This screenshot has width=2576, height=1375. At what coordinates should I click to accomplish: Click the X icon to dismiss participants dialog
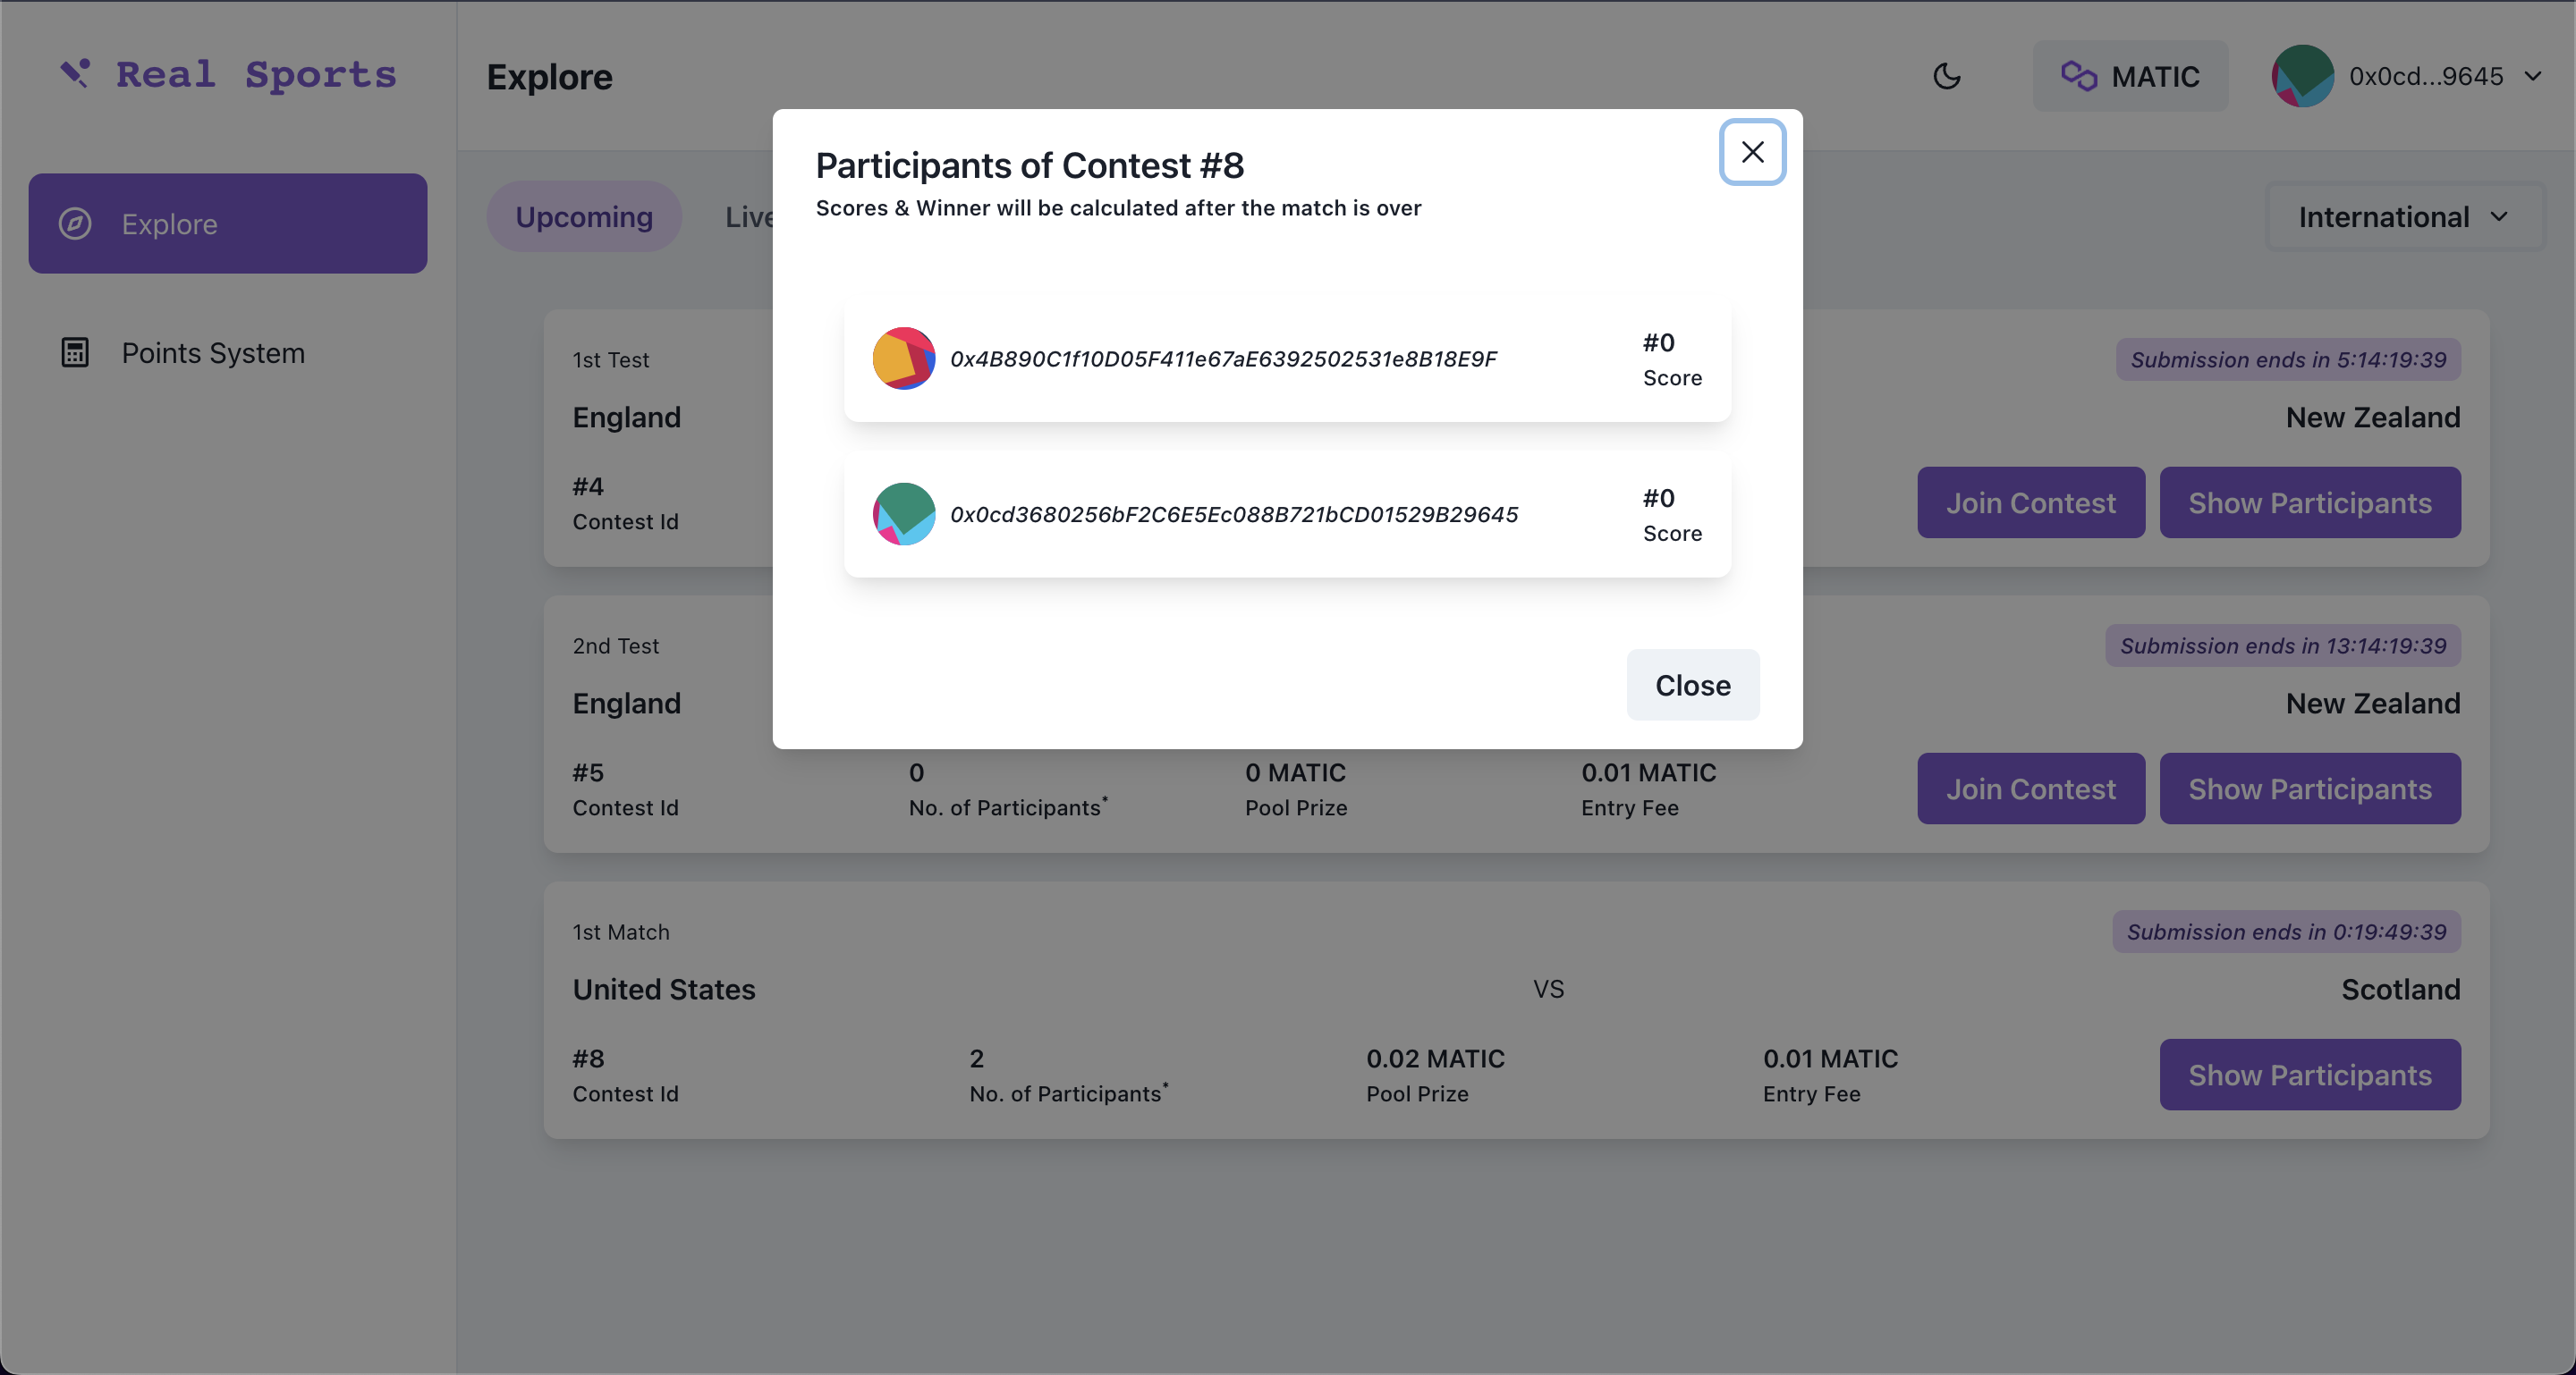[1752, 152]
